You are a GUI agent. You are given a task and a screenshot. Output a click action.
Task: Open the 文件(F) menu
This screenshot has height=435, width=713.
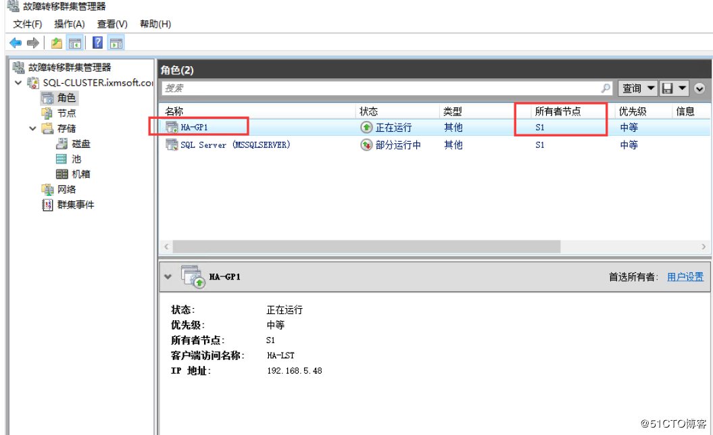pyautogui.click(x=27, y=24)
